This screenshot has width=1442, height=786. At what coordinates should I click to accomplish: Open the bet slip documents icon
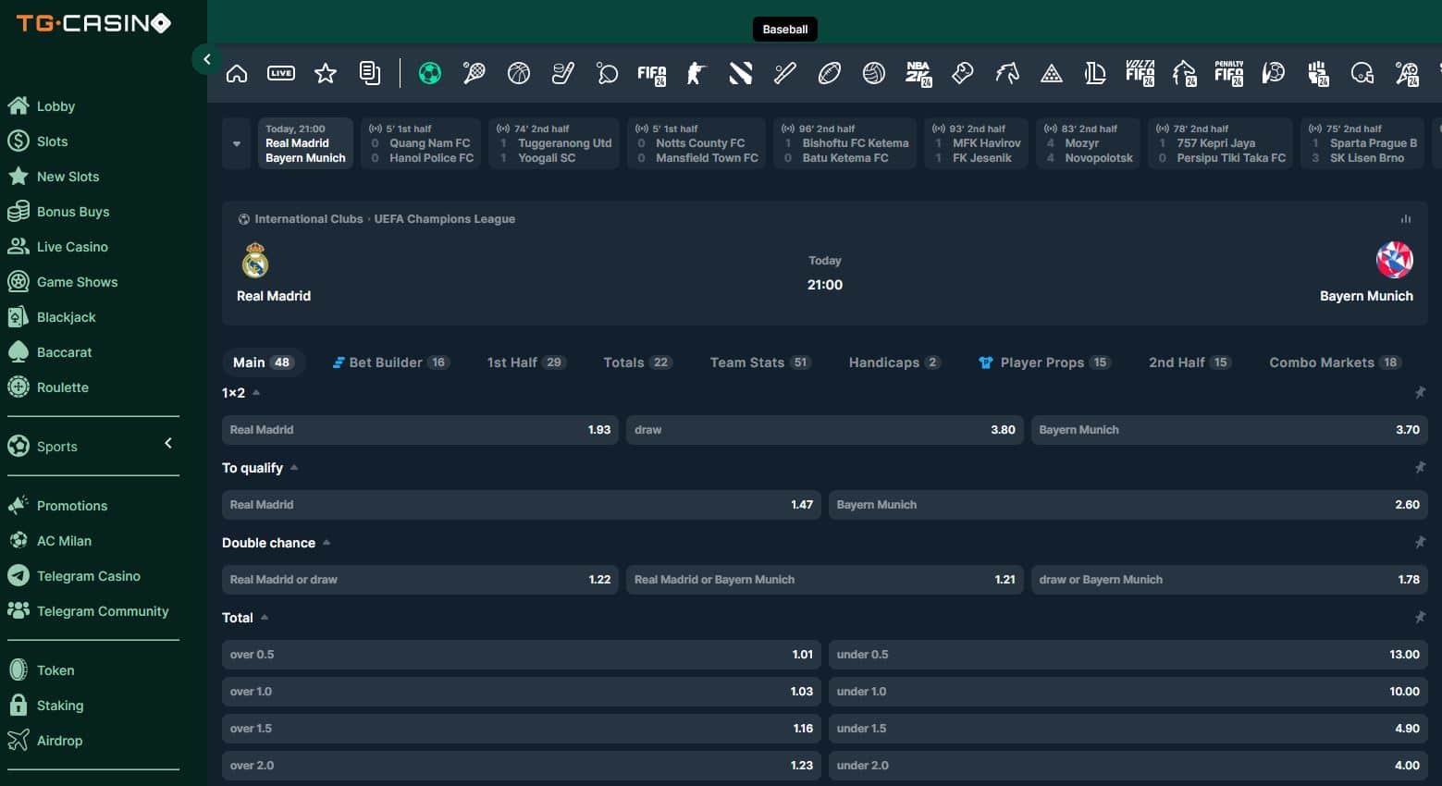coord(370,73)
